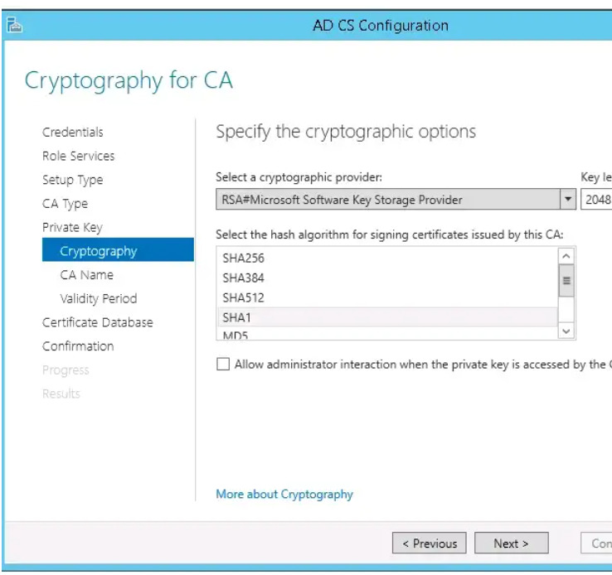The height and width of the screenshot is (575, 612).
Task: Click the hash list scroll-down arrow
Action: coord(566,331)
